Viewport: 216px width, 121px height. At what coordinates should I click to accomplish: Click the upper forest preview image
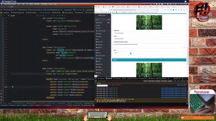coord(149,23)
